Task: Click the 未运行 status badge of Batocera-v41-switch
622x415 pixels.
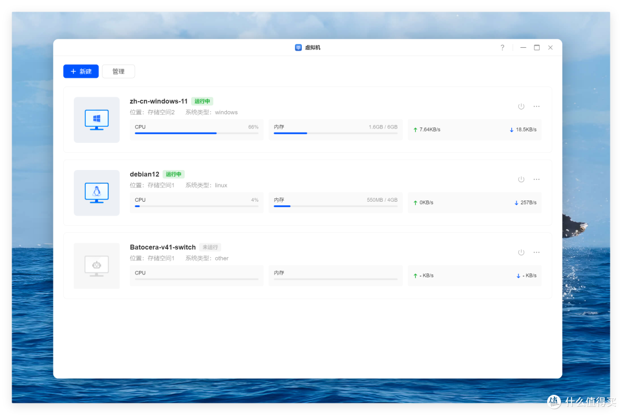Action: [210, 247]
